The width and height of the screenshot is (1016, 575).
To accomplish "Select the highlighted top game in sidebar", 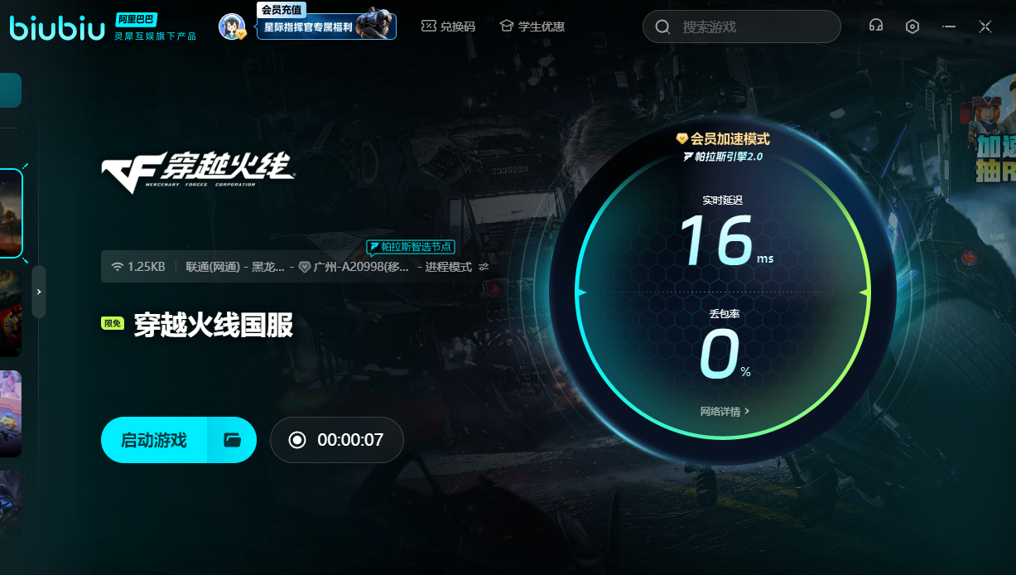I will tap(11, 213).
